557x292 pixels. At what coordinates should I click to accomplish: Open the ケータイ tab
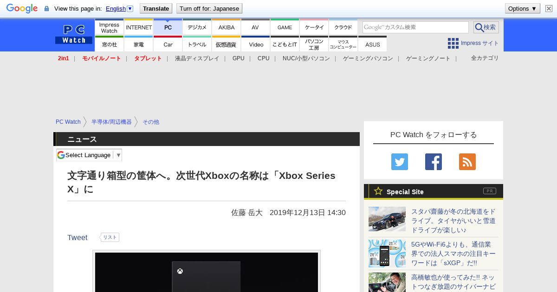(314, 27)
